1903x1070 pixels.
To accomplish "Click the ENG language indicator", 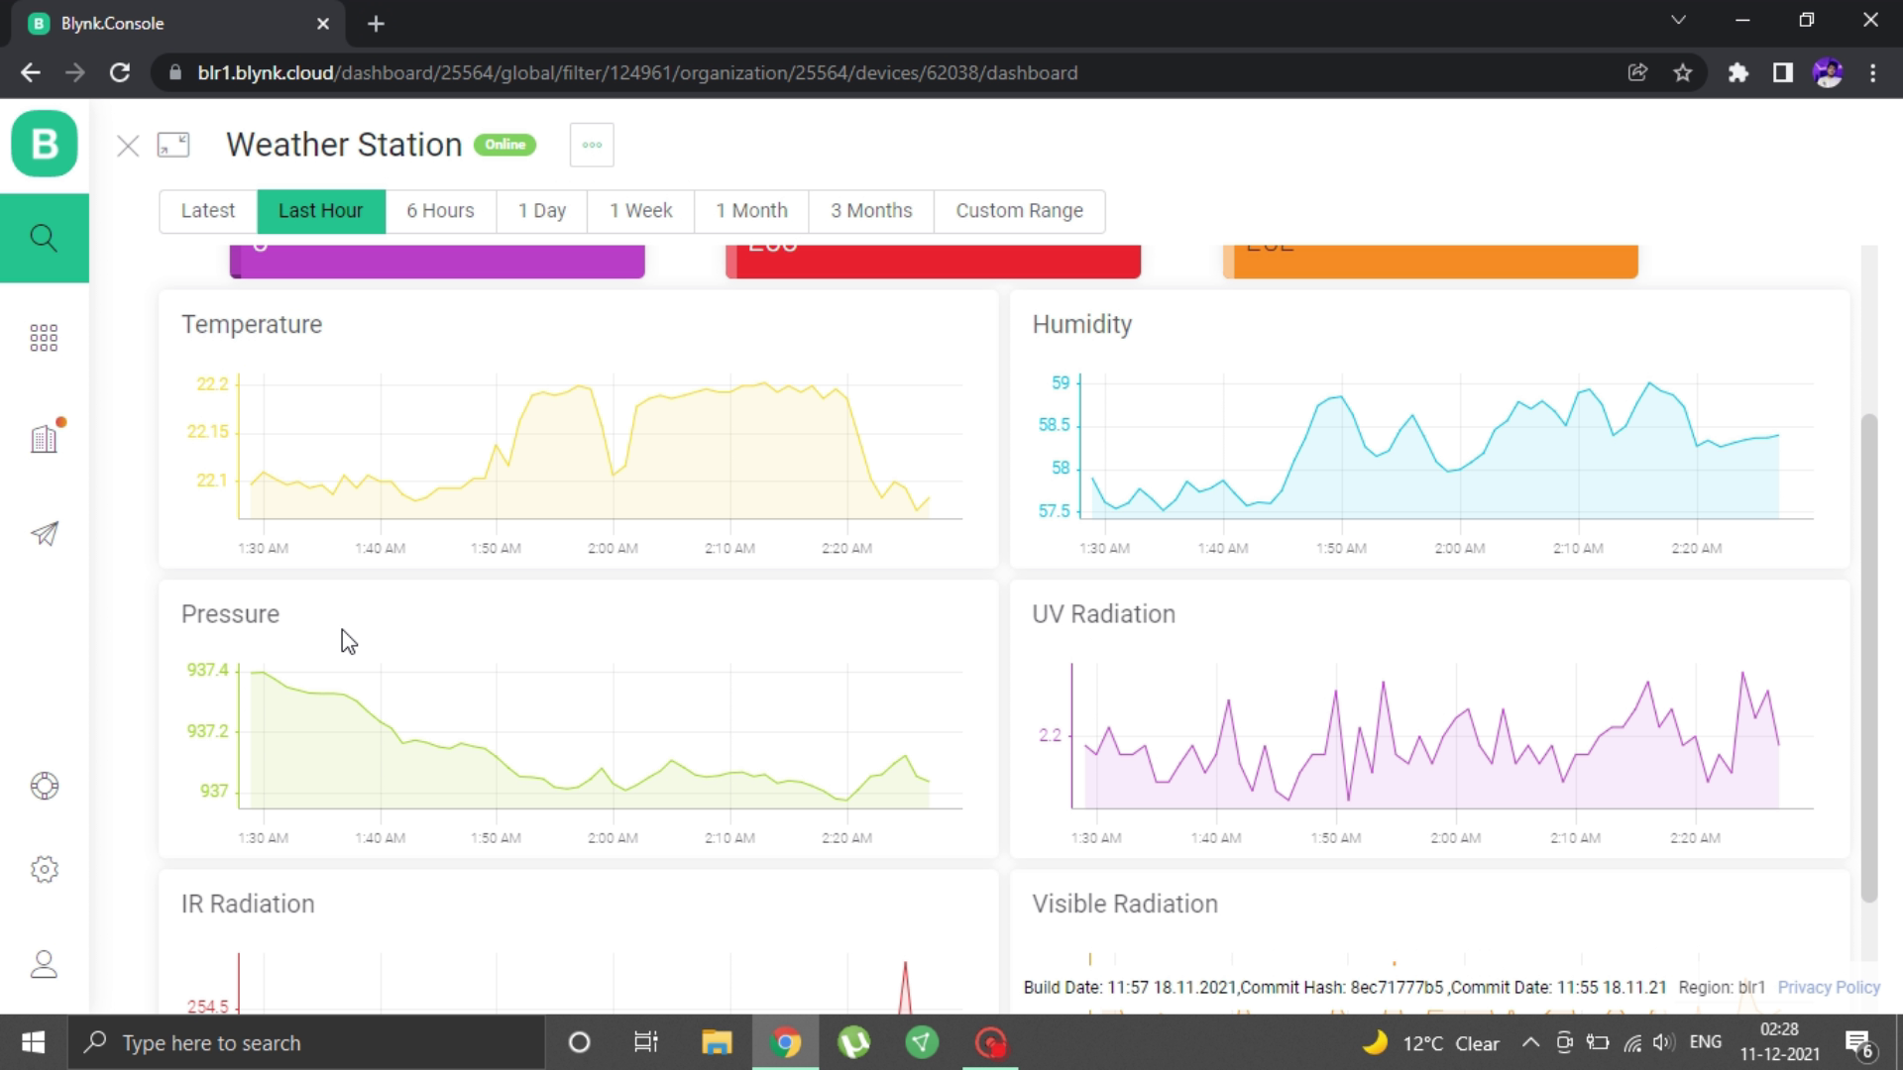I will click(1705, 1042).
